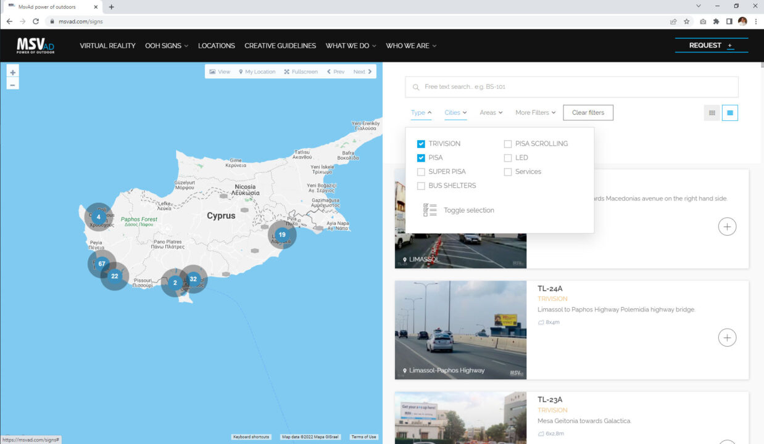Click the Clear filters button
This screenshot has height=444, width=764.
588,113
